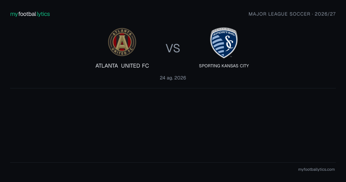Viewport: 346px width, 182px height.
Task: Click the Sporting Kansas City shield crest
Action: [x=224, y=43]
